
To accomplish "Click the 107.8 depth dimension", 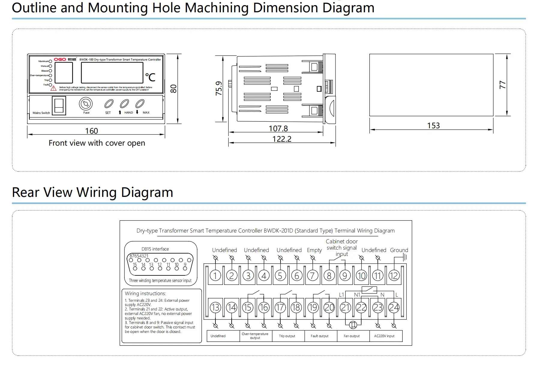I will tap(278, 129).
